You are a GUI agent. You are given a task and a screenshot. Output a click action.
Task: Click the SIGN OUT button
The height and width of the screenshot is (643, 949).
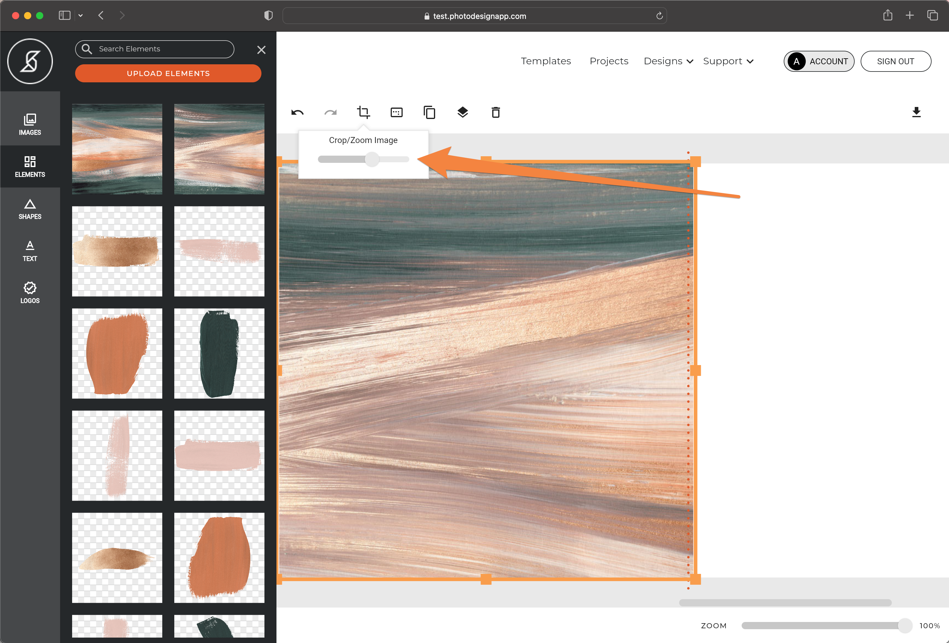[896, 61]
